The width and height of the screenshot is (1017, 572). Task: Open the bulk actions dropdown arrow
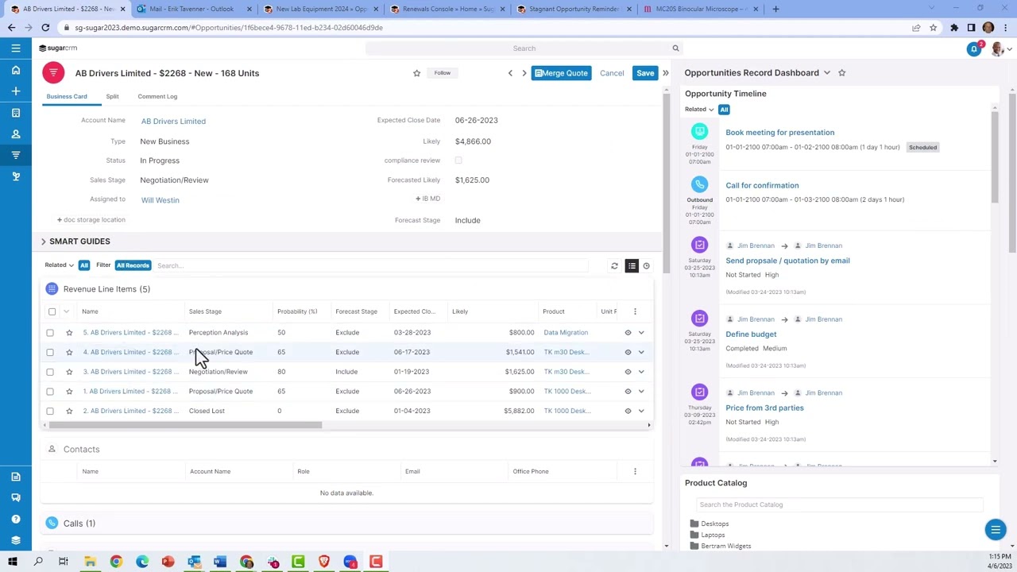[x=66, y=311]
